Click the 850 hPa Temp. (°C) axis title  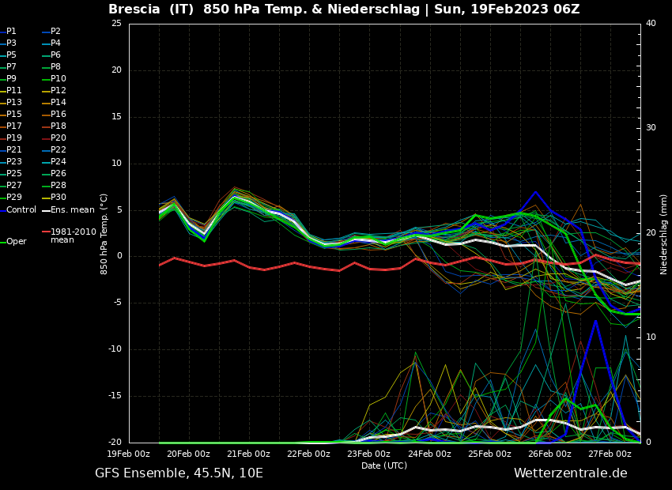(104, 234)
